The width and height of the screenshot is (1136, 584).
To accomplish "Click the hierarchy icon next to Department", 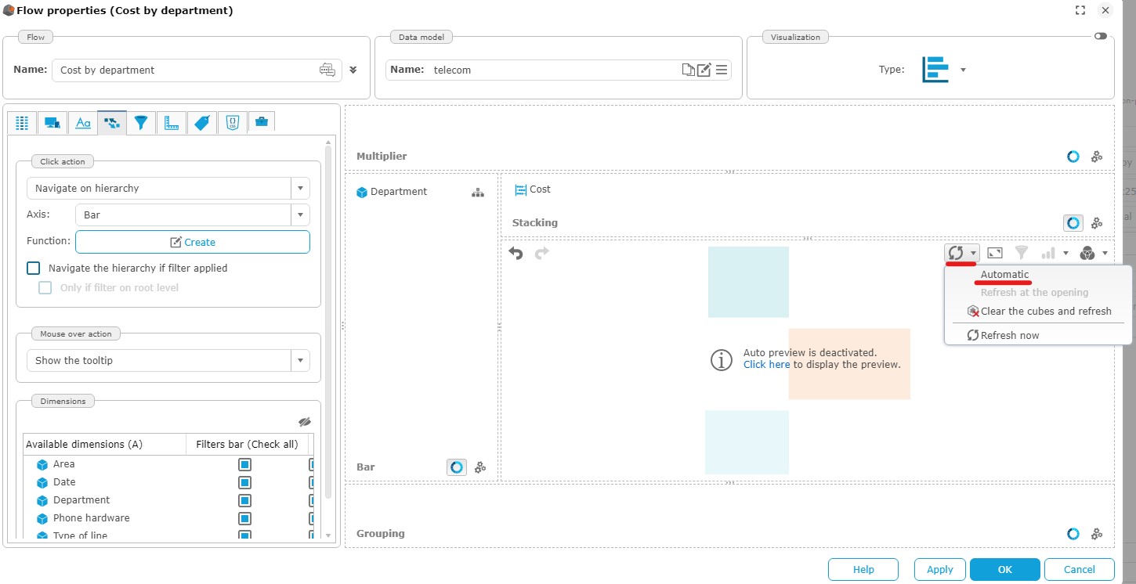I will click(478, 192).
